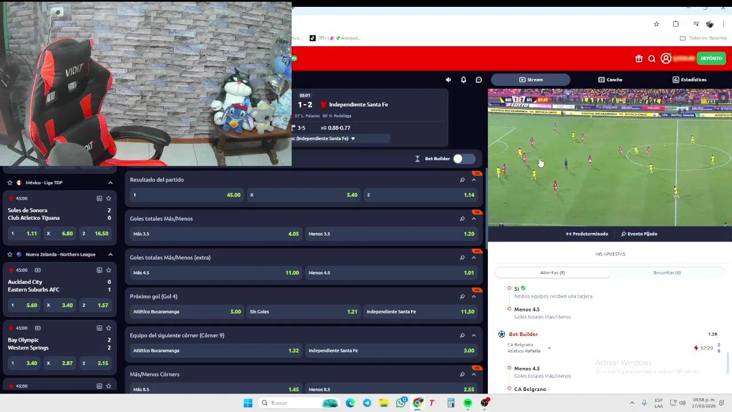This screenshot has width=732, height=412.
Task: Favorite the México - Liga TDP league
Action: tap(10, 183)
